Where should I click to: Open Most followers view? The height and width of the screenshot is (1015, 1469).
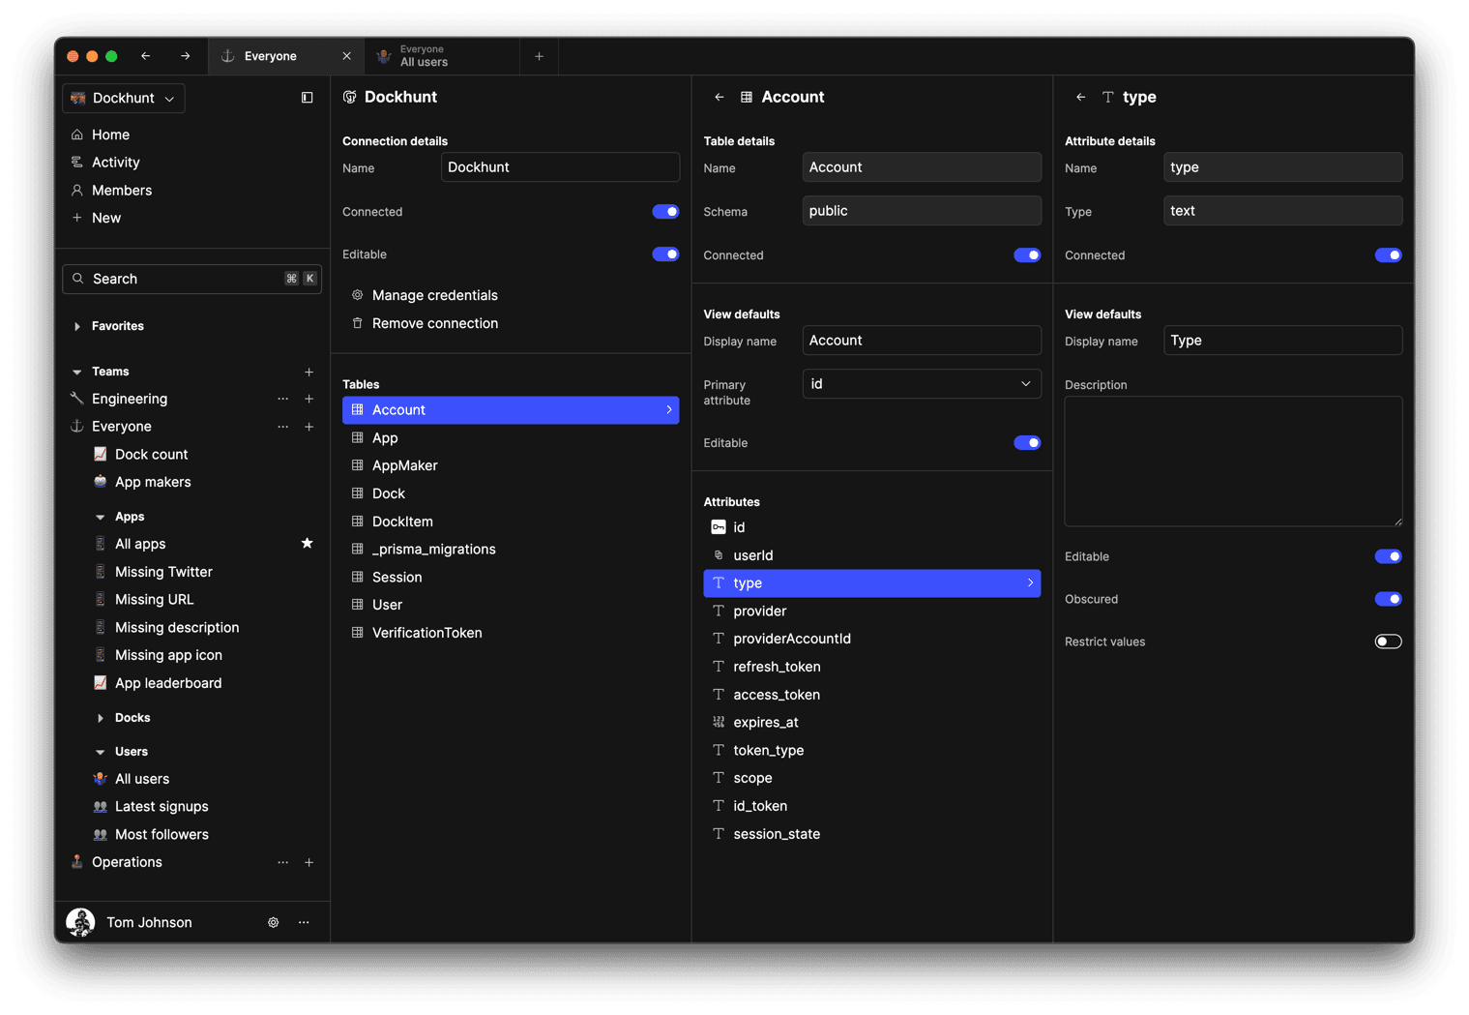162,834
